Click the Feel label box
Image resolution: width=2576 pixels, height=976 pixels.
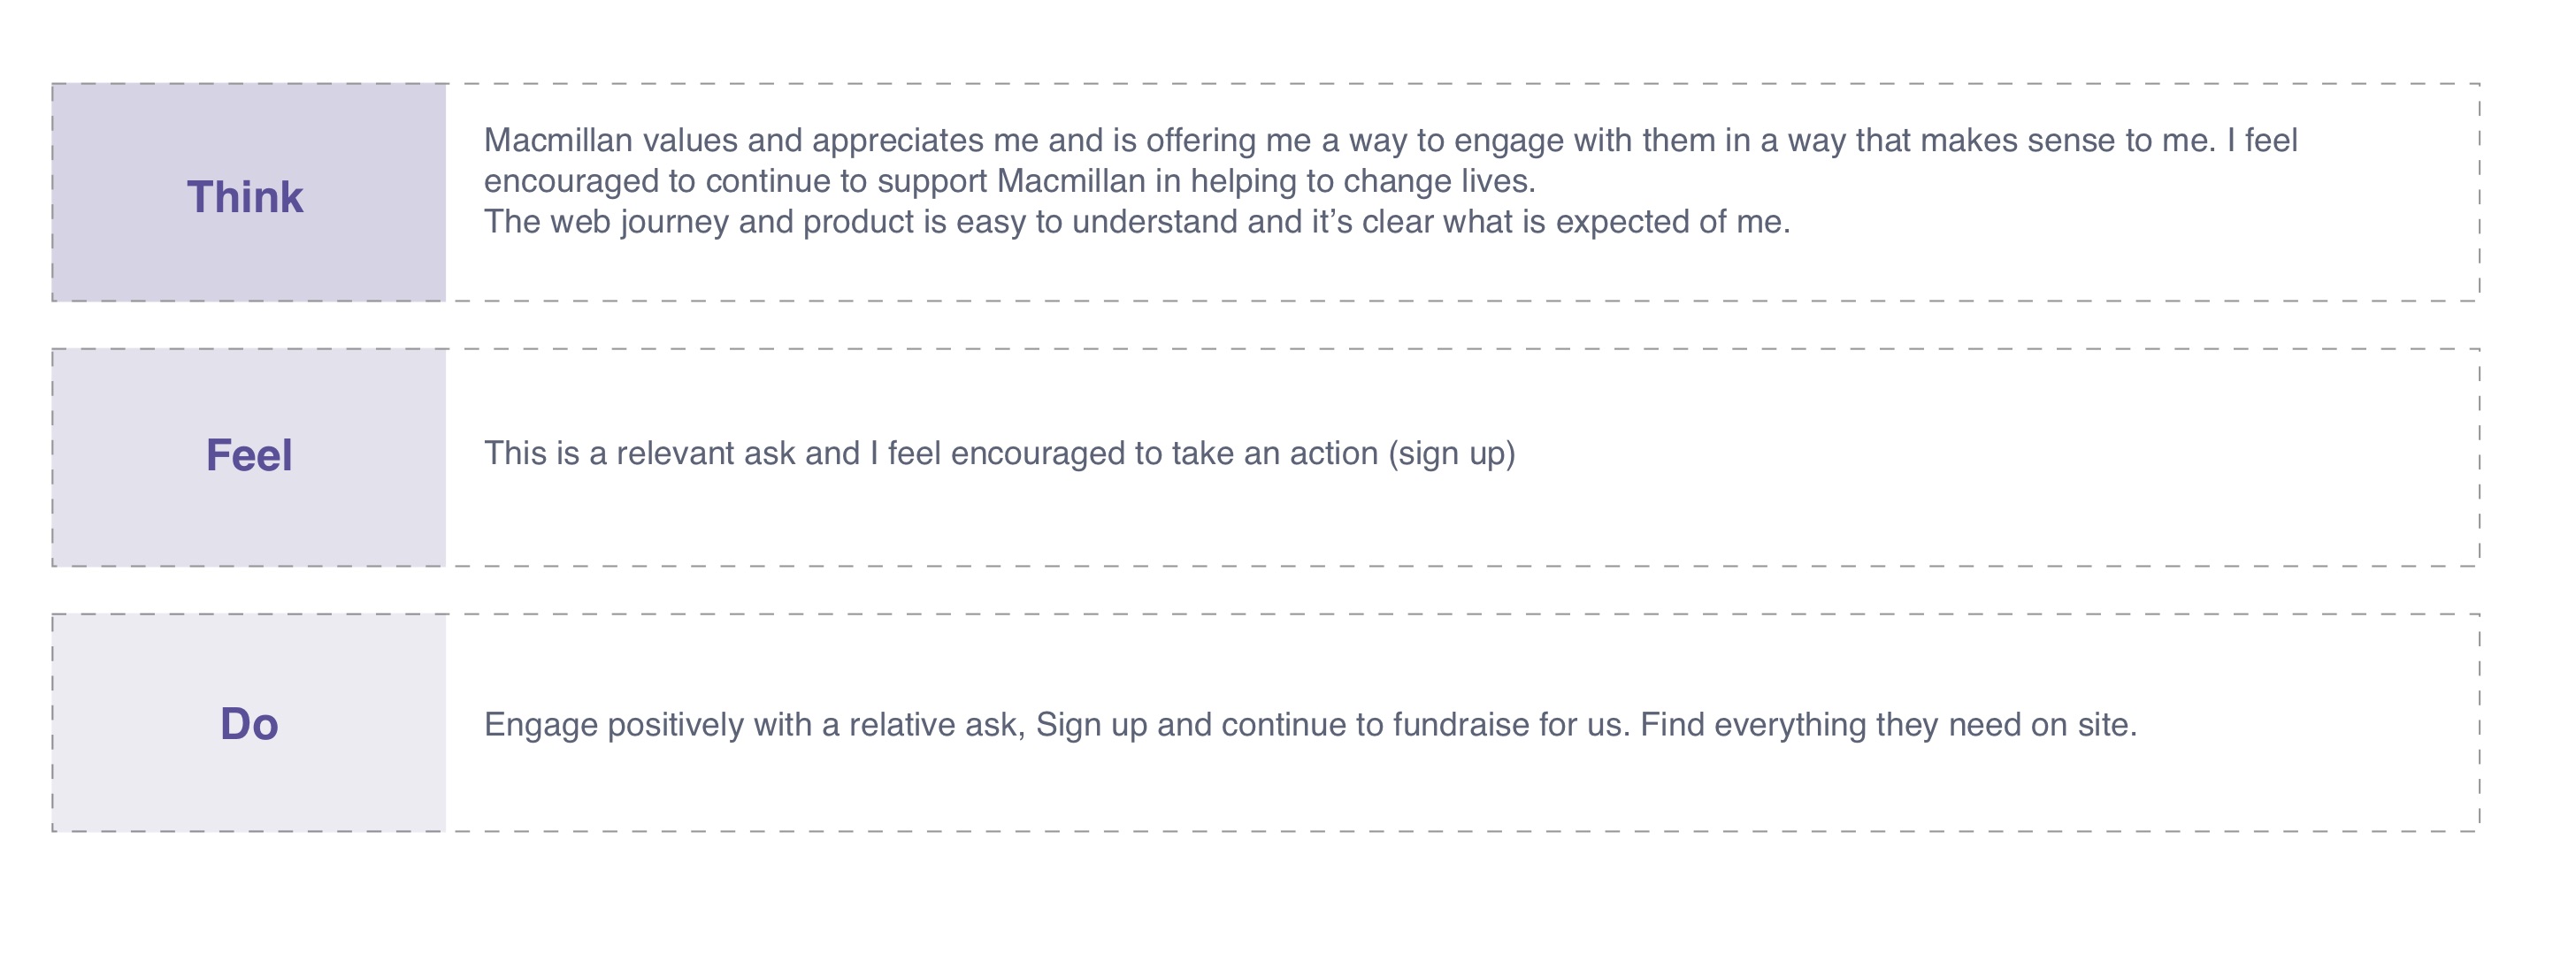click(x=249, y=458)
